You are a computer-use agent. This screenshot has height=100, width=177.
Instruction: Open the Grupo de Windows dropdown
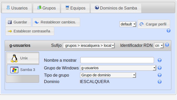tap(118, 68)
